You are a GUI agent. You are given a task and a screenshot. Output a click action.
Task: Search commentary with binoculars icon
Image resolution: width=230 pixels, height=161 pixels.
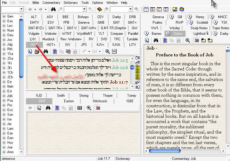click(x=156, y=40)
